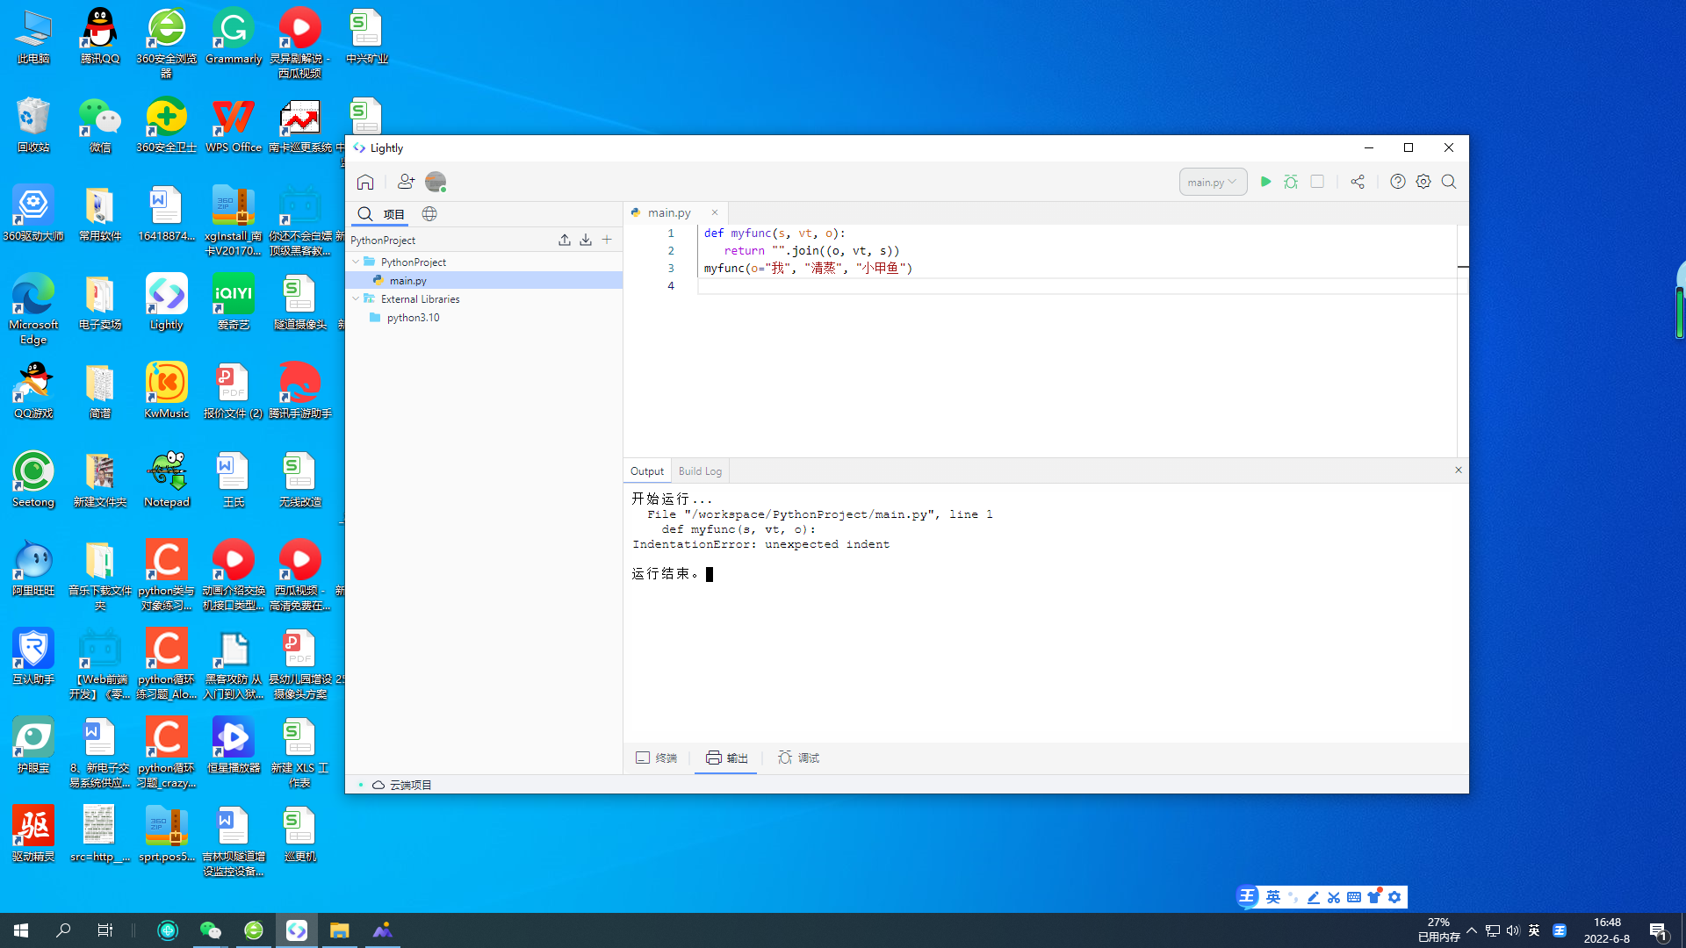Select the main.py run configuration dropdown

[1213, 182]
